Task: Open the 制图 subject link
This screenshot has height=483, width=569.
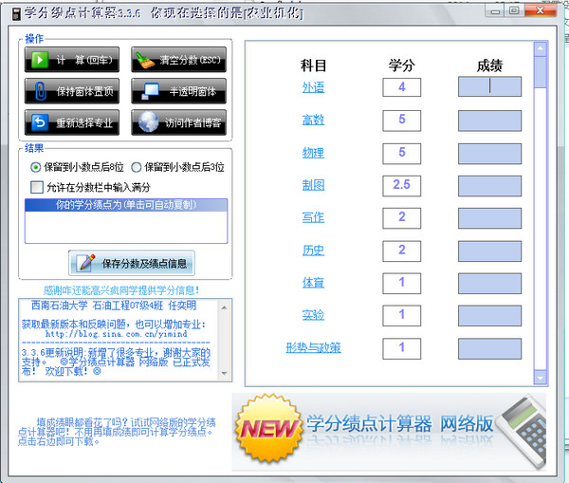Action: (x=313, y=185)
